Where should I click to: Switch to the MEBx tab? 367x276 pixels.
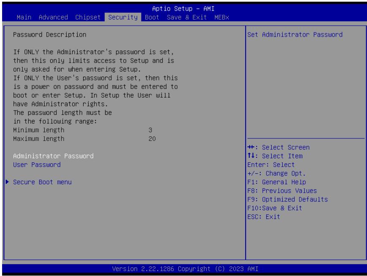[x=221, y=17]
